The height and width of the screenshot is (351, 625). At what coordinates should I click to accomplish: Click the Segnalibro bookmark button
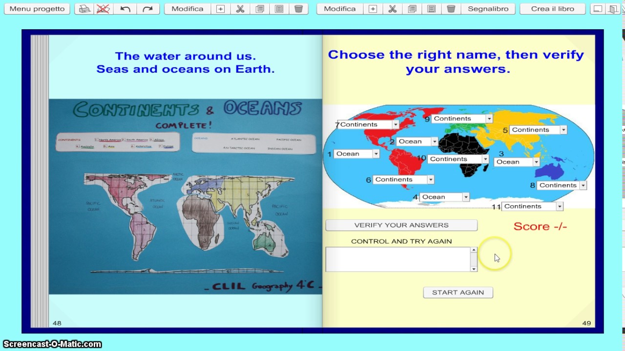[488, 9]
